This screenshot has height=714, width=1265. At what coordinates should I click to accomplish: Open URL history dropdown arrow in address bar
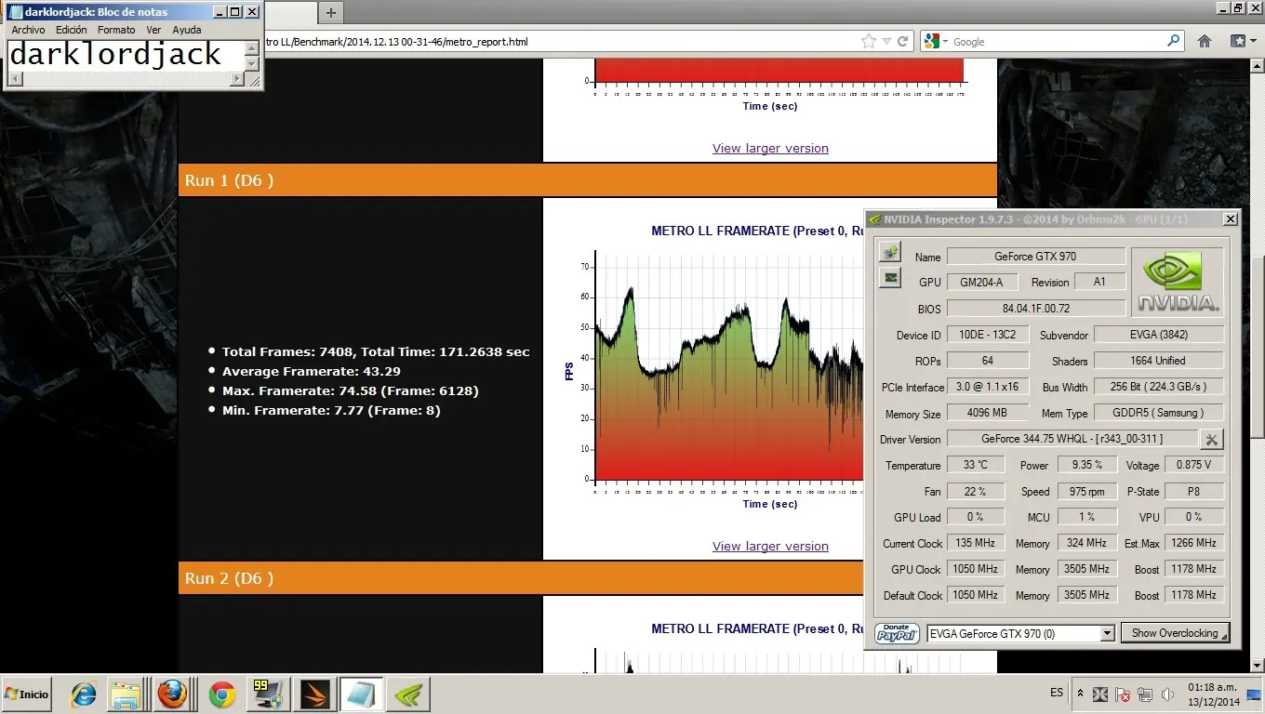pyautogui.click(x=887, y=42)
